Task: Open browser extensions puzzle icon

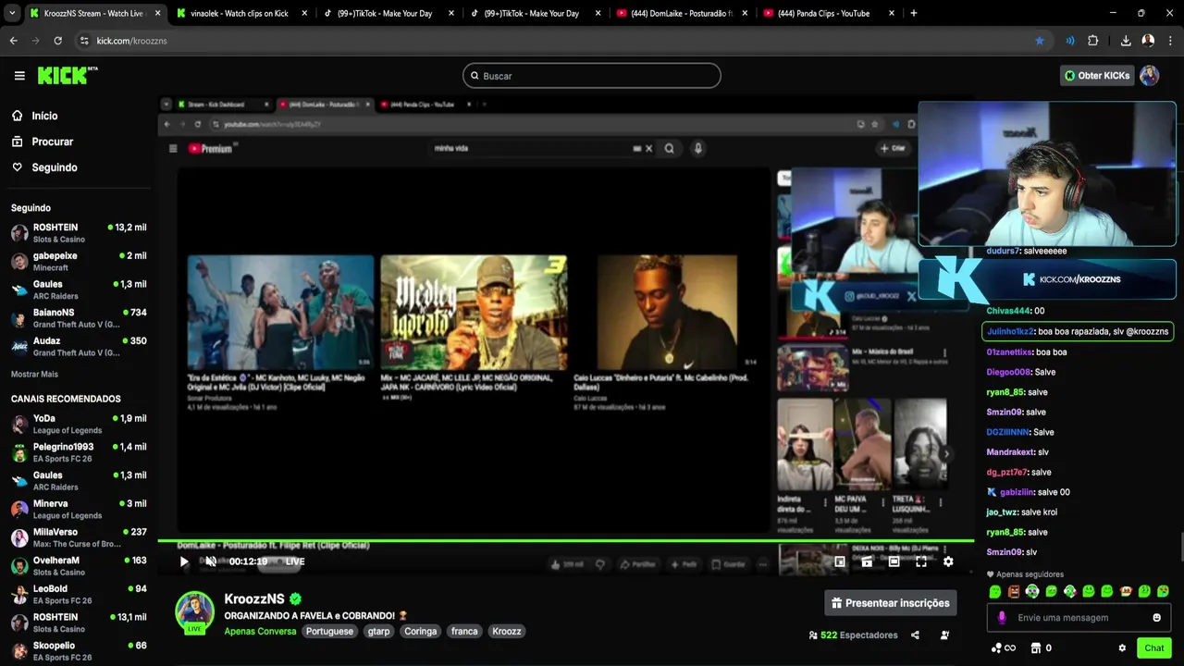Action: coord(1093,41)
